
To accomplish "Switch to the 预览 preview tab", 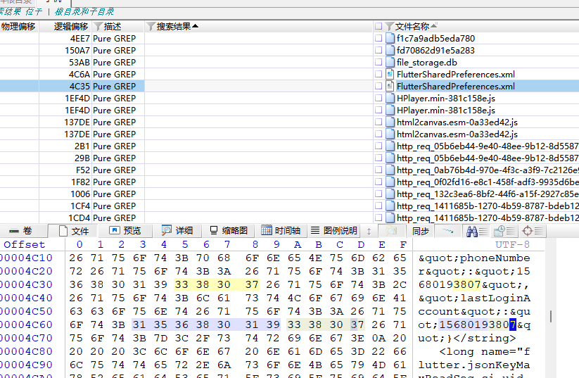I will (125, 231).
